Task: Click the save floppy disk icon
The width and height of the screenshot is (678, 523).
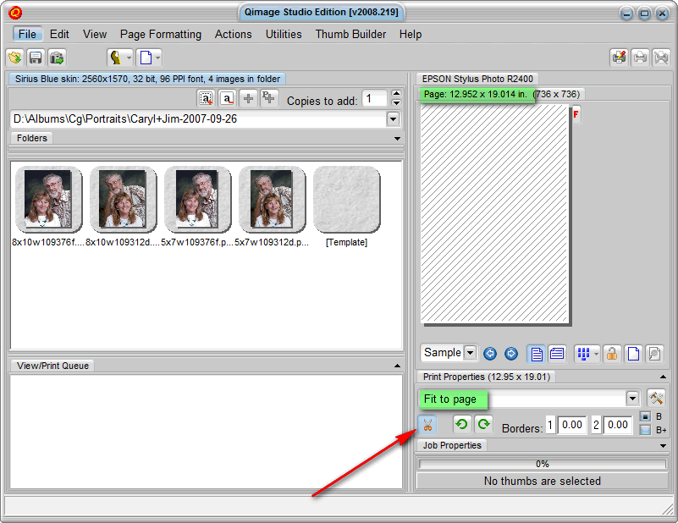Action: pos(36,58)
